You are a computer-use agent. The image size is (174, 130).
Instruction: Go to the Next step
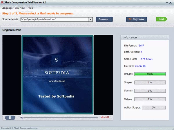pos(162,19)
